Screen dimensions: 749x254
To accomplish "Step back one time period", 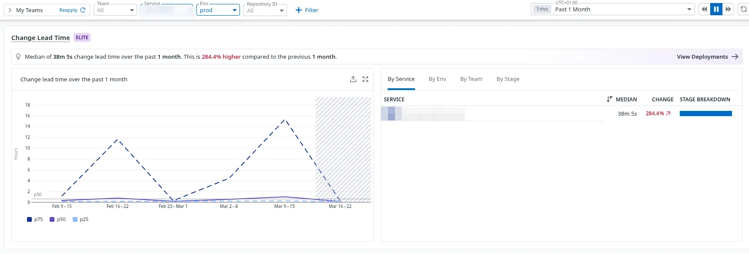I will (x=704, y=9).
